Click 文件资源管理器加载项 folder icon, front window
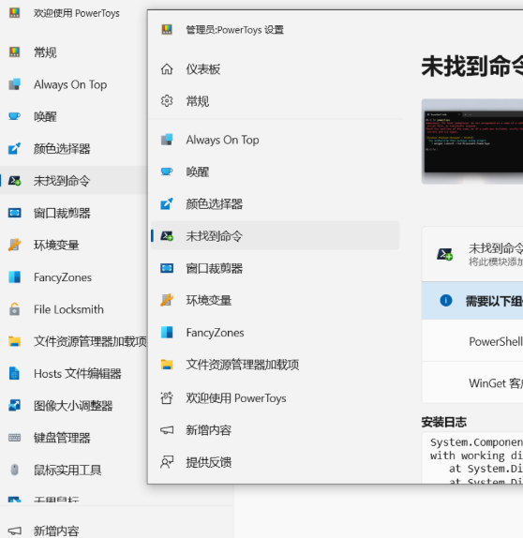Screen dimensions: 523x538 (x=167, y=365)
